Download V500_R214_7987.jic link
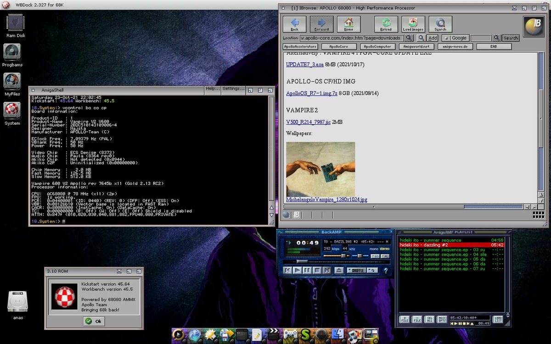Viewport: 551px width, 344px height. pos(308,122)
